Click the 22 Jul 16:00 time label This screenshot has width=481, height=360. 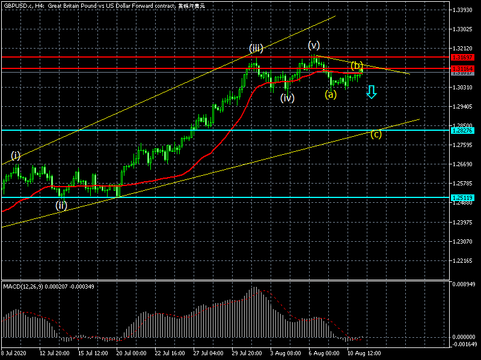[x=170, y=353]
